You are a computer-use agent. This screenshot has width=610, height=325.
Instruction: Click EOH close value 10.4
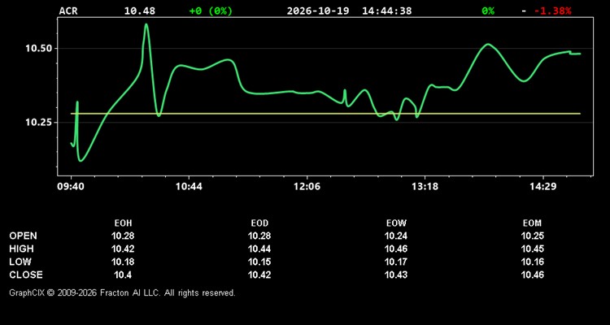pyautogui.click(x=123, y=275)
